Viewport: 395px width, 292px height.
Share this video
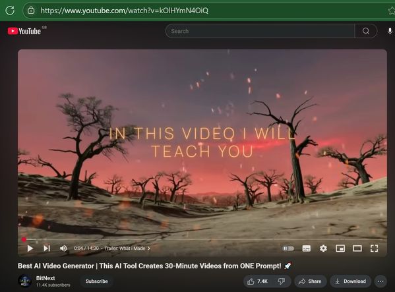pyautogui.click(x=310, y=281)
